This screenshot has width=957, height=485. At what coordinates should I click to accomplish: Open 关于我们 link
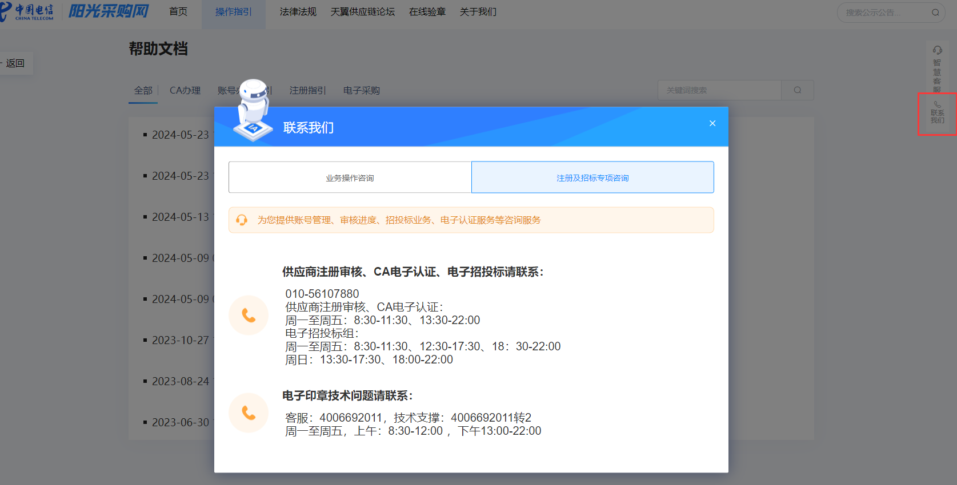(478, 12)
